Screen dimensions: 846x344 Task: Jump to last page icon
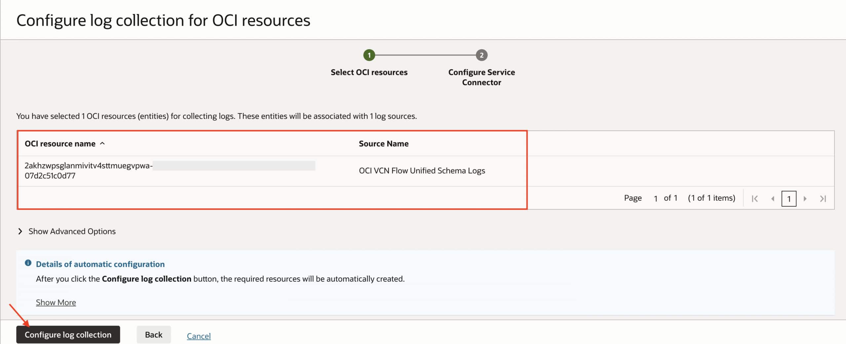tap(823, 198)
